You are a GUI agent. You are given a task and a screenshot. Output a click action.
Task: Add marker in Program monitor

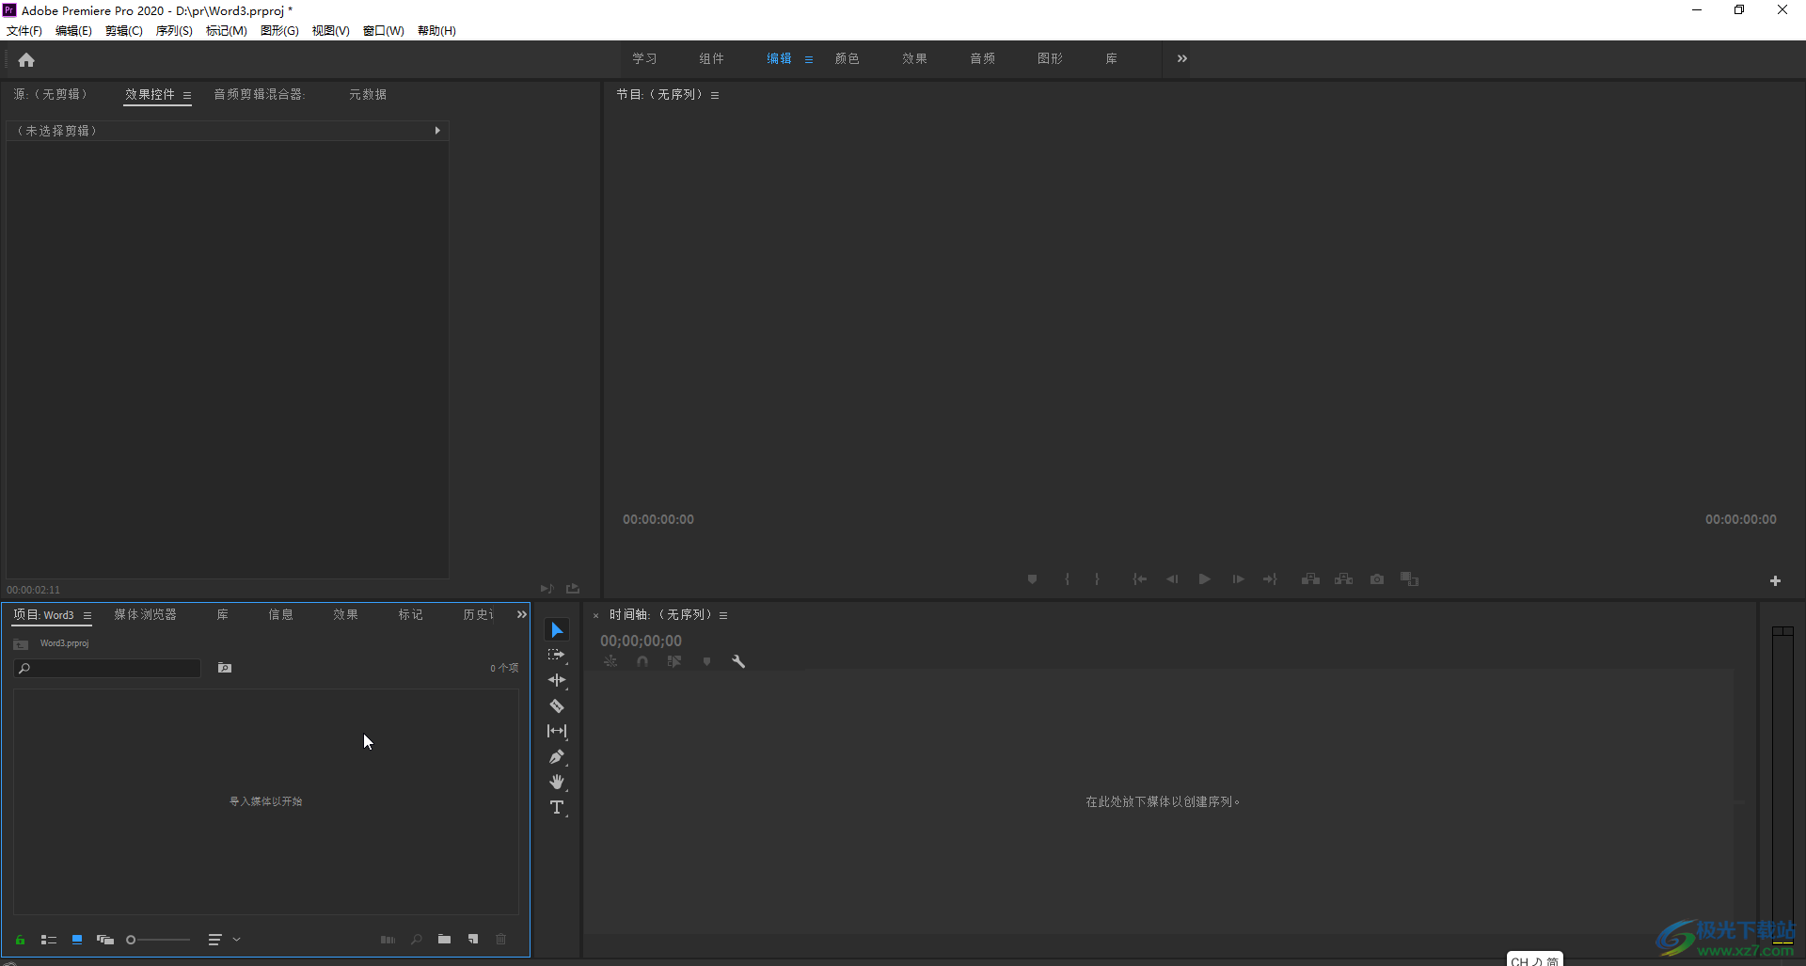tap(1032, 579)
